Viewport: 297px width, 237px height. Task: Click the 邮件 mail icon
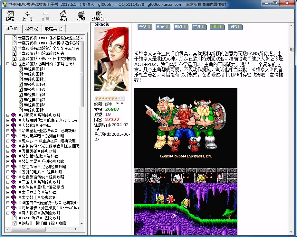tap(181, 27)
